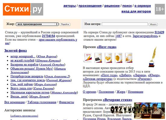Click the Финалисты link
Screen dimensions: 166x120
66,102
